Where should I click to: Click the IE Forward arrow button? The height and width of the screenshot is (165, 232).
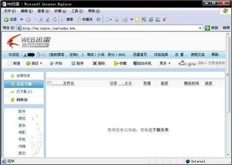point(28,20)
